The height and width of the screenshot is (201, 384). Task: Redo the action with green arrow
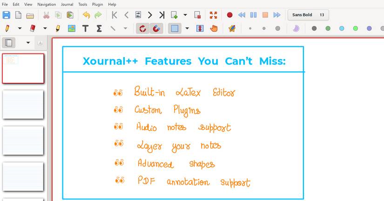(98, 15)
